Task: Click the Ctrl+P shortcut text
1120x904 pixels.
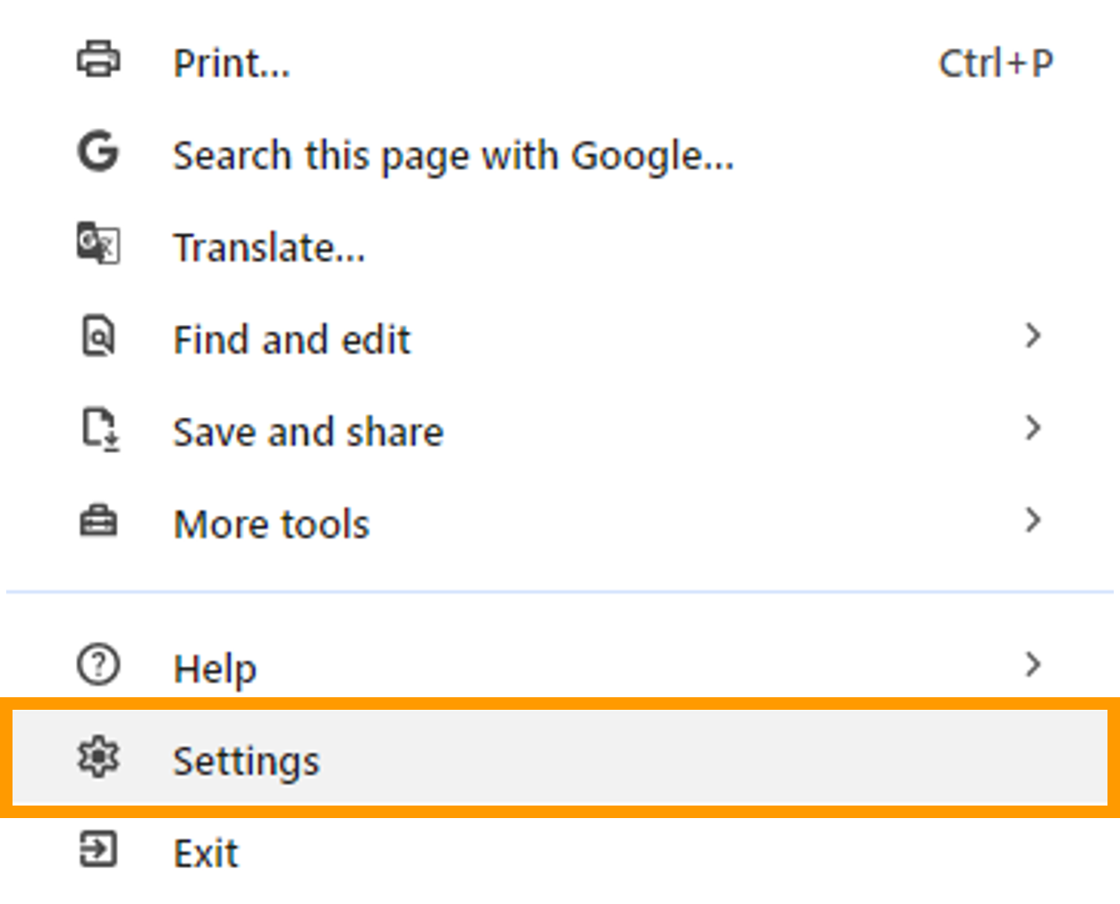Action: (x=995, y=64)
